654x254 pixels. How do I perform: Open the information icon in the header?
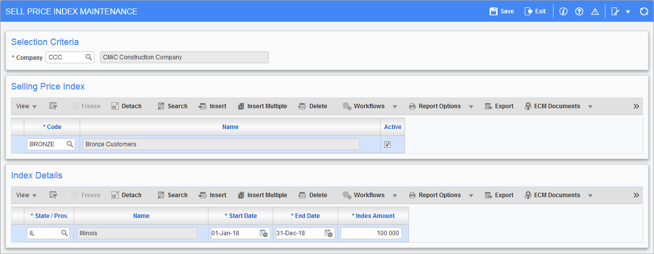(563, 11)
